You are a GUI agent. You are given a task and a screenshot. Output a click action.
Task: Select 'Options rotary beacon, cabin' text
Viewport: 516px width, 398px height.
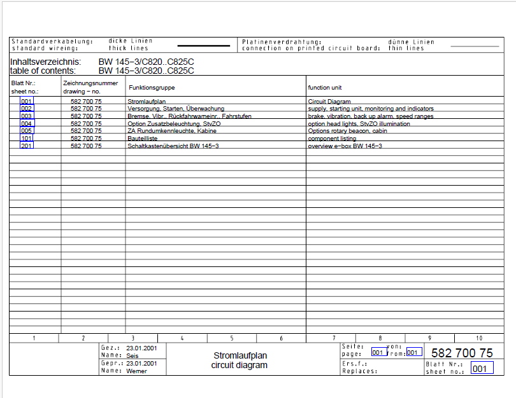[347, 131]
